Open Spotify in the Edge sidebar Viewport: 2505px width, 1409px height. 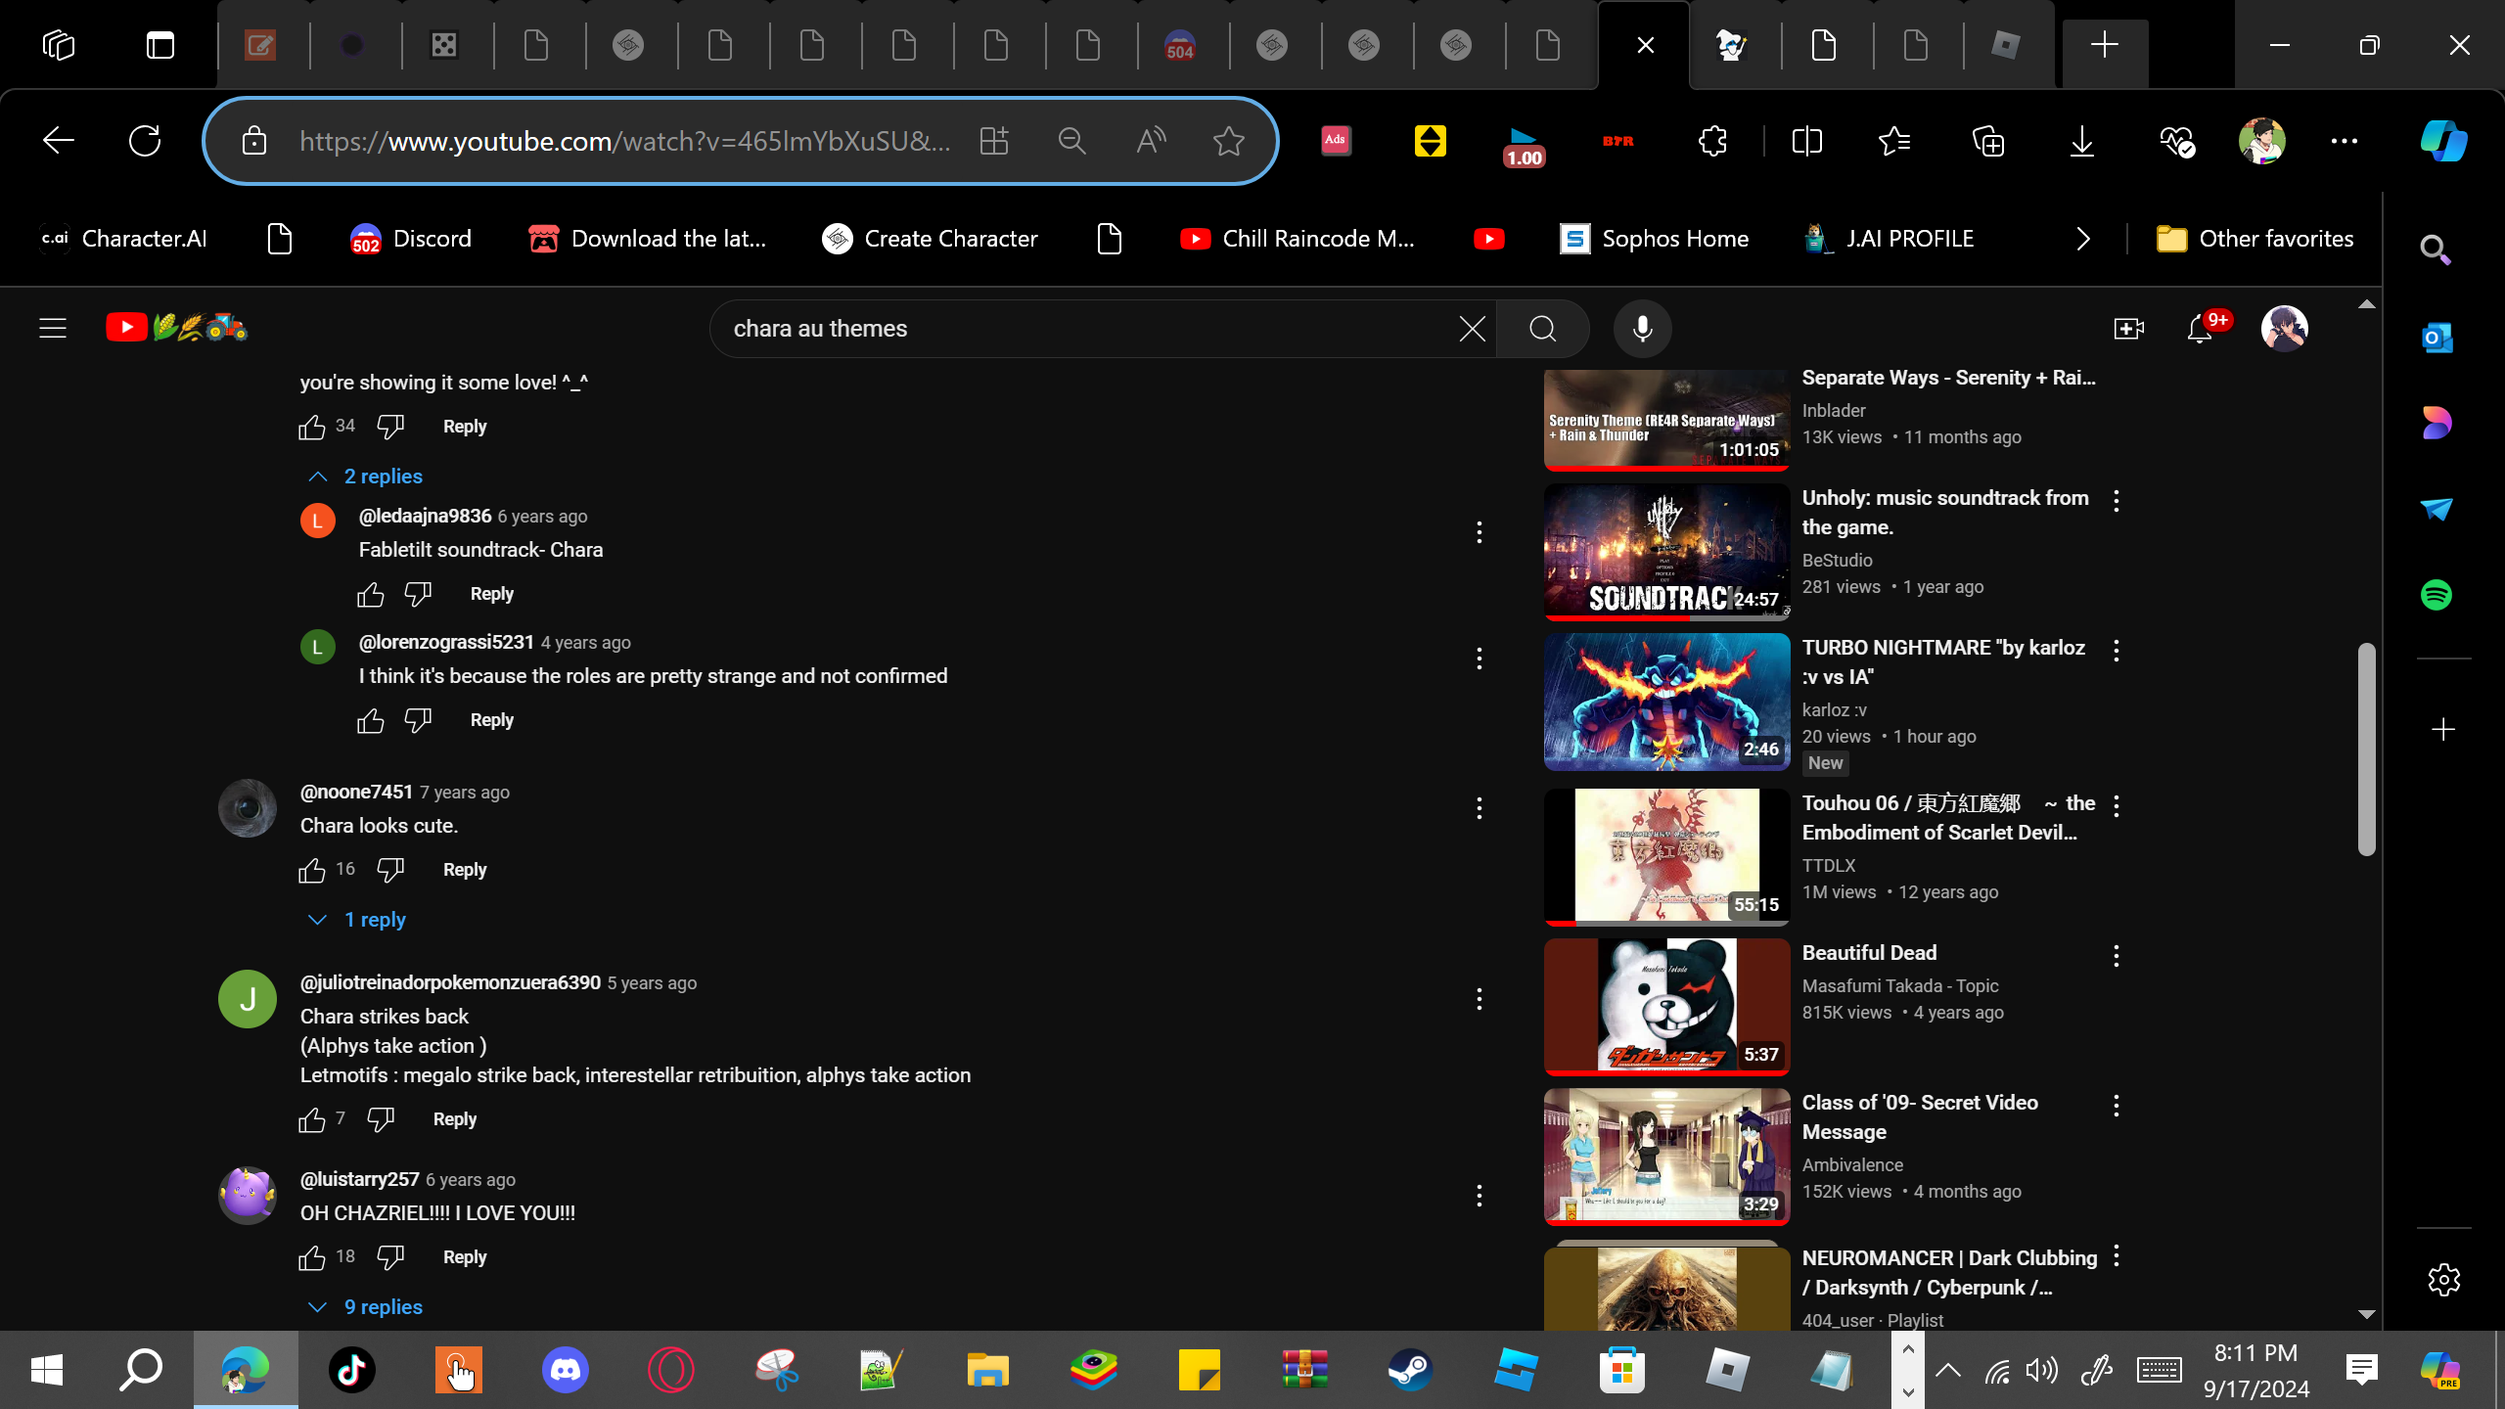(x=2436, y=595)
